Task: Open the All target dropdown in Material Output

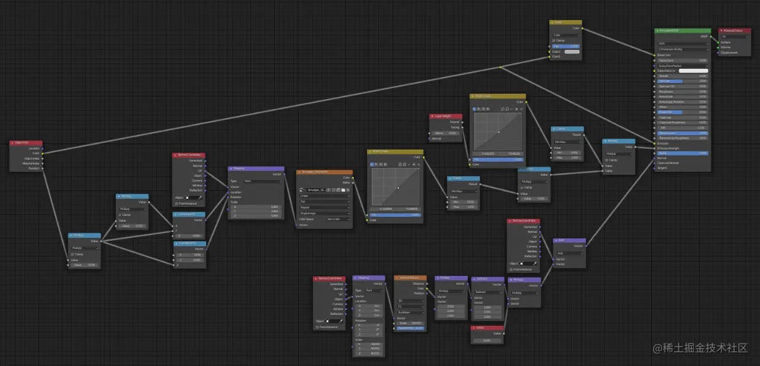Action: [x=734, y=36]
